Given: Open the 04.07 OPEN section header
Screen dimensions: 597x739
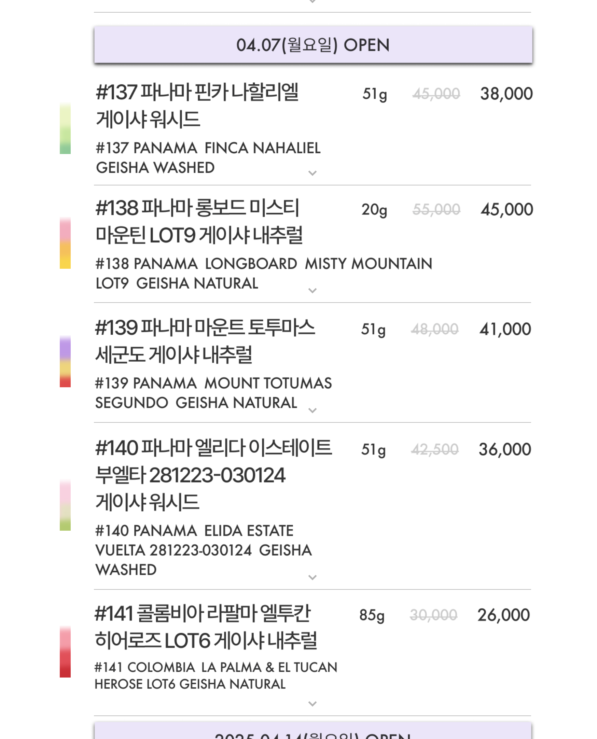Looking at the screenshot, I should tap(313, 45).
